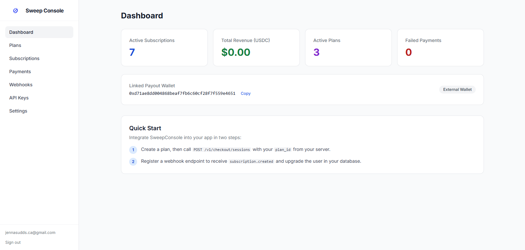
Task: Click the wallet address text
Action: click(182, 94)
